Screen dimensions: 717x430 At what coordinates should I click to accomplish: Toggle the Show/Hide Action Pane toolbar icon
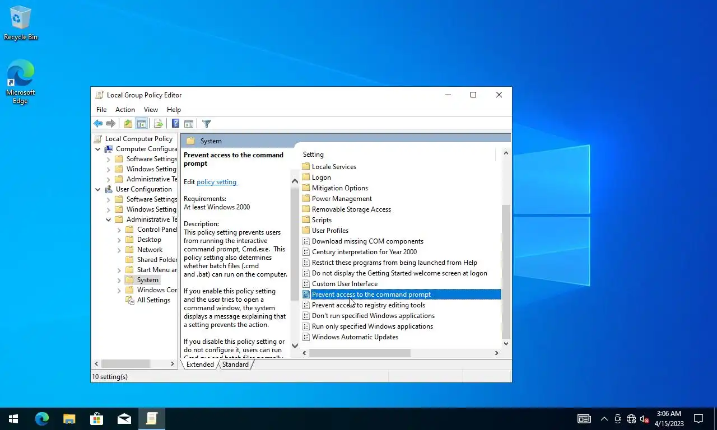pos(189,124)
